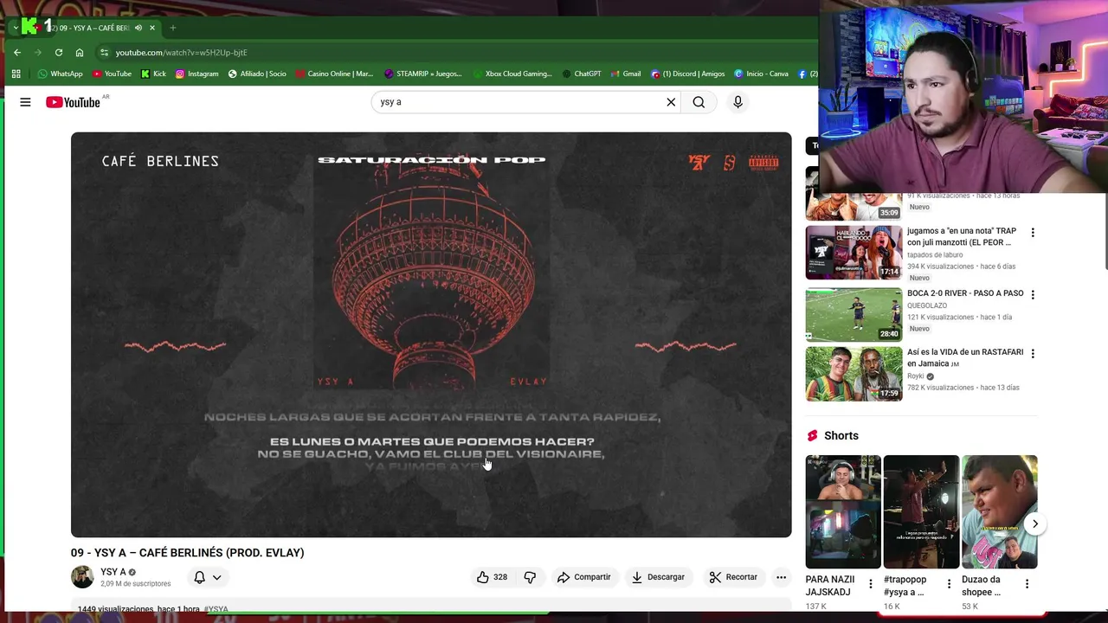
Task: Toggle the subscription notification bell
Action: point(200,577)
